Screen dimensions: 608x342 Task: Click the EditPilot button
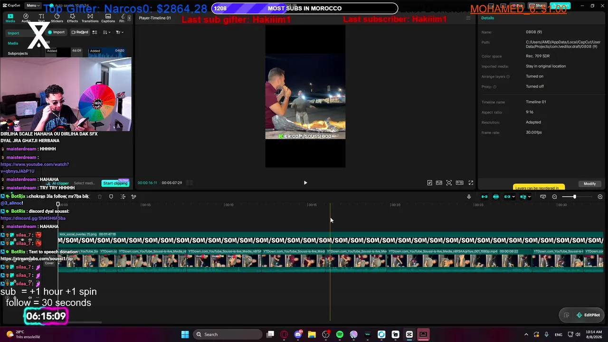[588, 315]
